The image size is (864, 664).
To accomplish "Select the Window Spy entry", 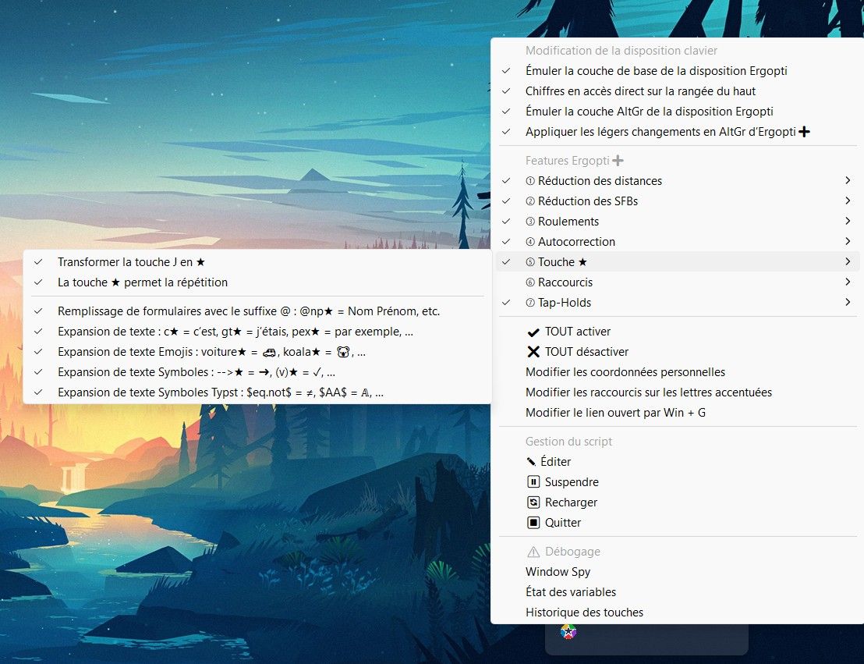I will tap(558, 571).
